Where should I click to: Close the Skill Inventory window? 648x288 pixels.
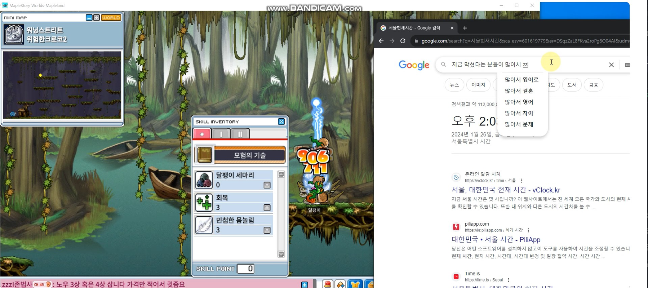pyautogui.click(x=281, y=122)
